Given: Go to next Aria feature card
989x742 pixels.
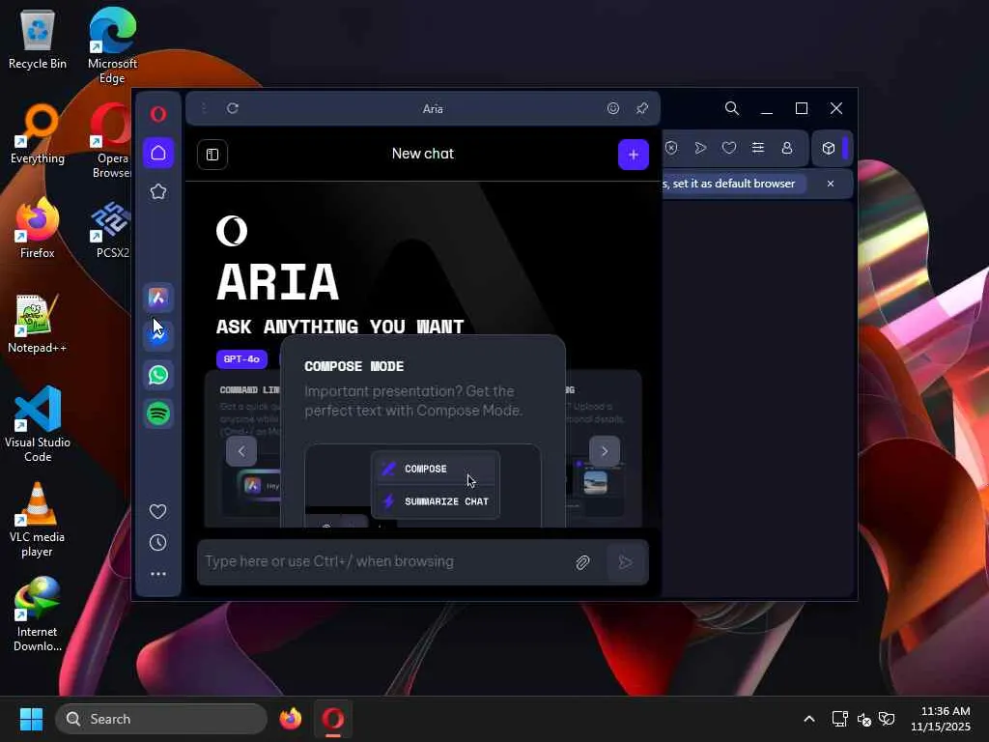Looking at the screenshot, I should pyautogui.click(x=605, y=451).
